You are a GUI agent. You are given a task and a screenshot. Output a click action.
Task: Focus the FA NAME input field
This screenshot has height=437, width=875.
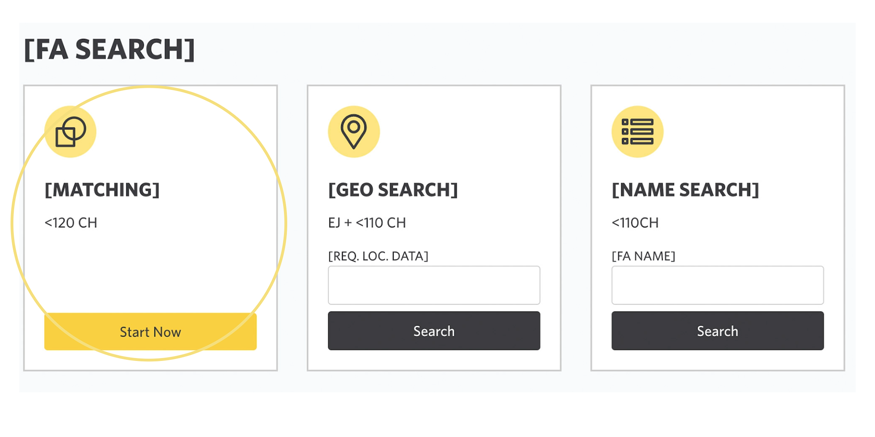(x=717, y=285)
